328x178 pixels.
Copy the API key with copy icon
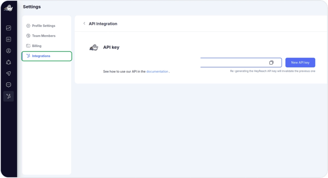(271, 63)
